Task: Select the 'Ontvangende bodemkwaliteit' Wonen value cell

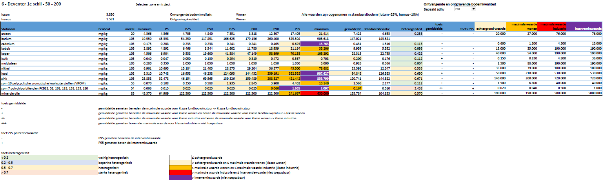Action: 241,14
